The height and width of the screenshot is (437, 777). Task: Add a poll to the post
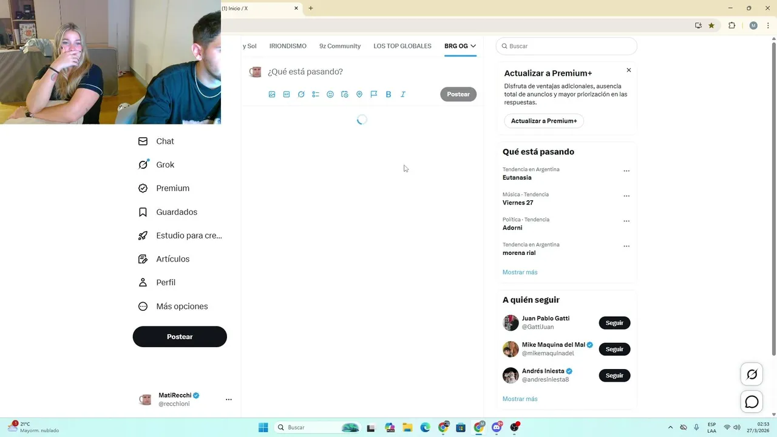(x=316, y=94)
